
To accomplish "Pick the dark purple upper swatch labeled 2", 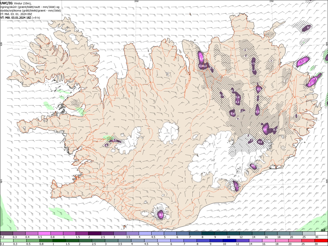I will 95,233.
